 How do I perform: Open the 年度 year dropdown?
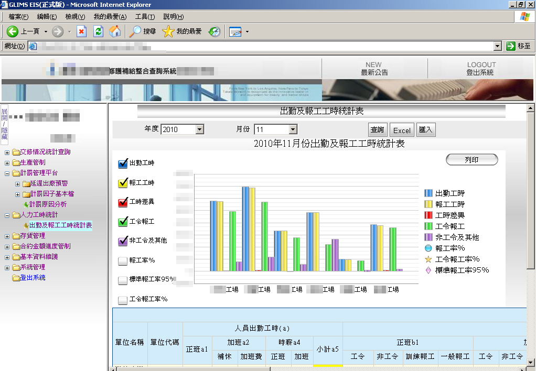point(199,129)
